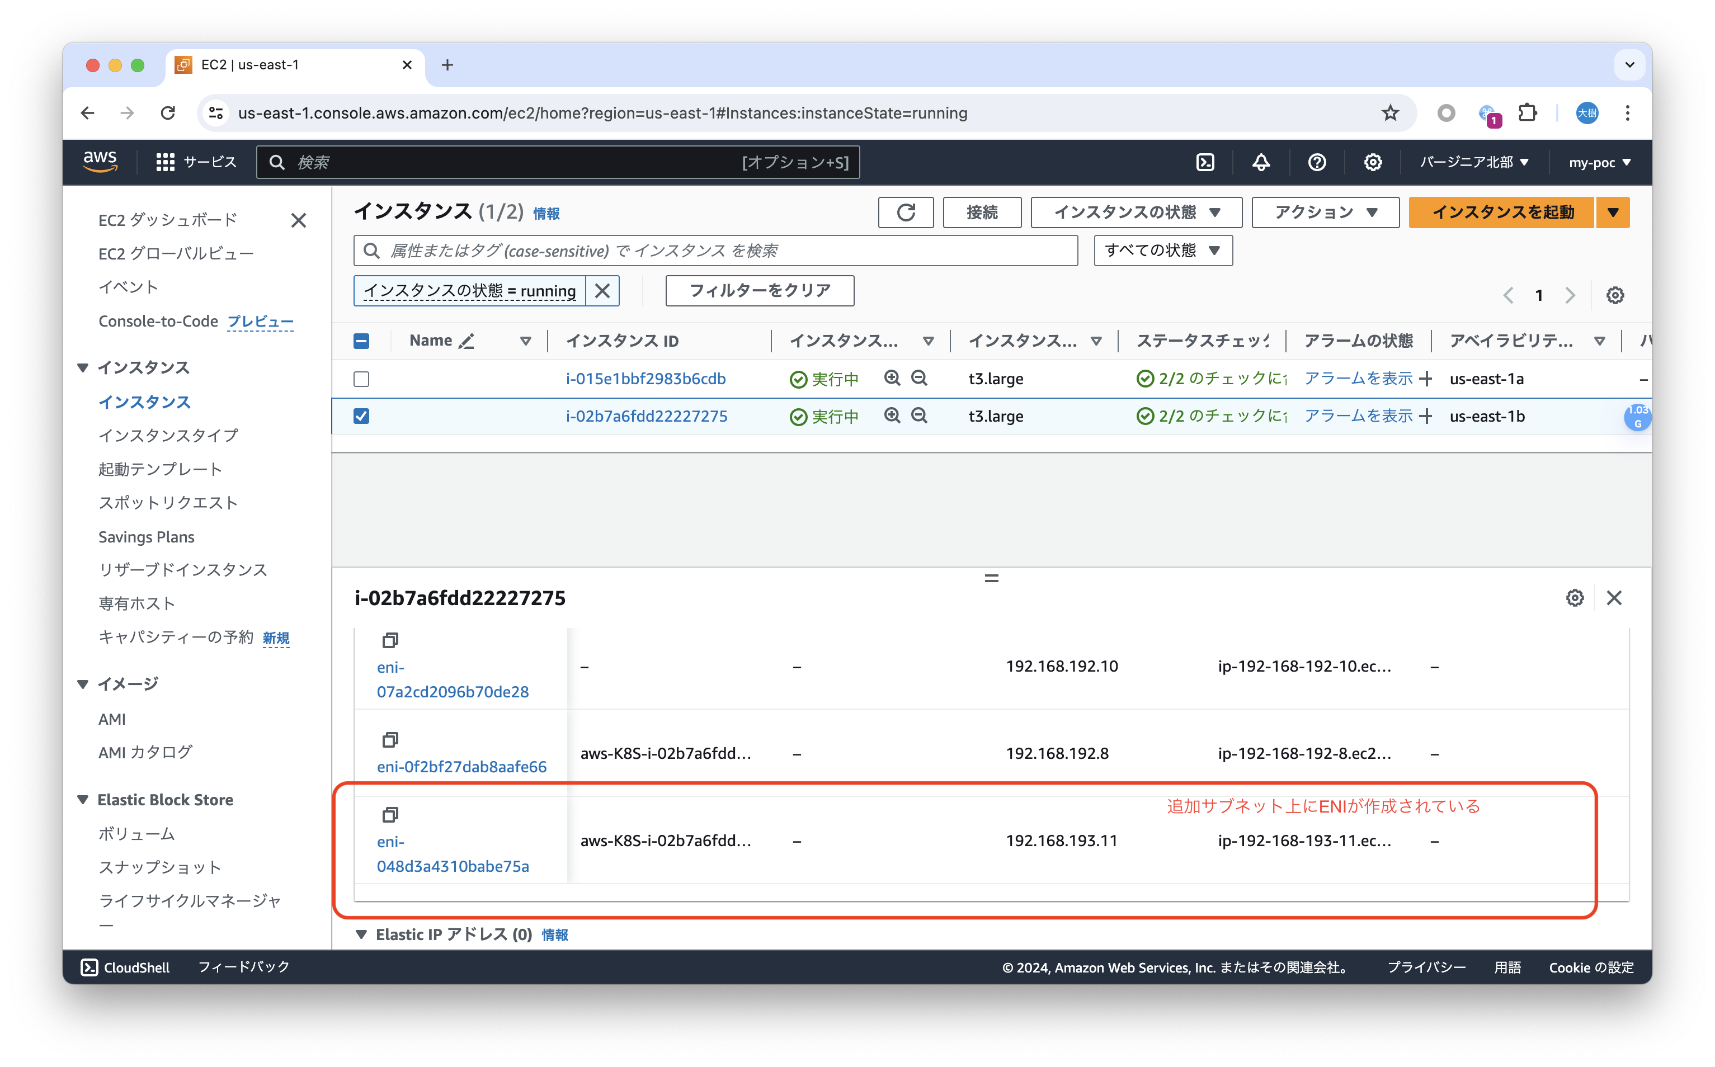The width and height of the screenshot is (1715, 1067).
Task: Click the refresh instances button
Action: pyautogui.click(x=906, y=213)
